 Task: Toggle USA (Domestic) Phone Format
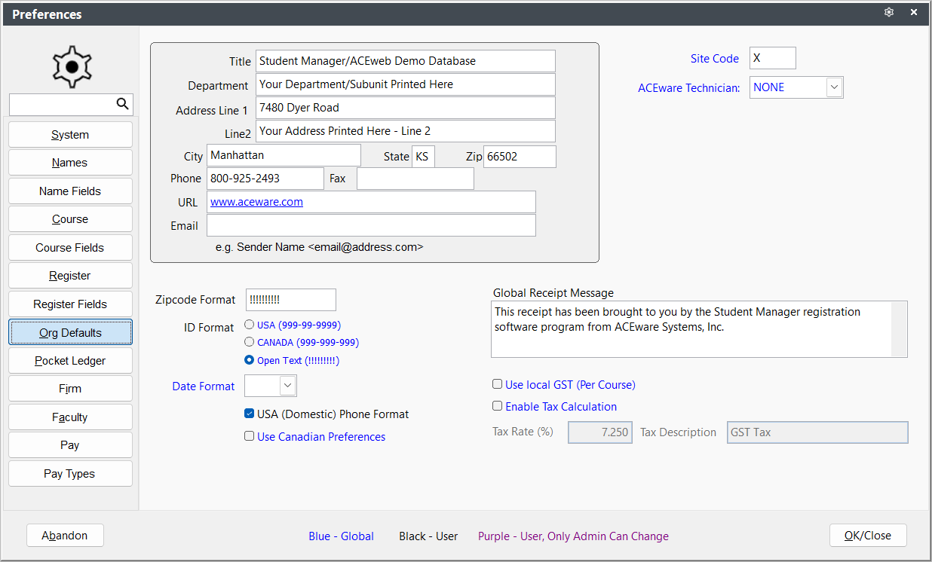[250, 414]
